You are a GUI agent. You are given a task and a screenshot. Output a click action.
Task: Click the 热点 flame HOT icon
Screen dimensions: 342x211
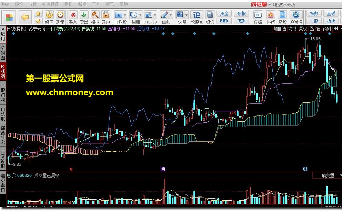click(x=271, y=15)
